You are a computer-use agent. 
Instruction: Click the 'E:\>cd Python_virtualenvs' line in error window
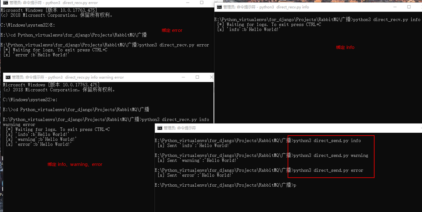pos(74,35)
